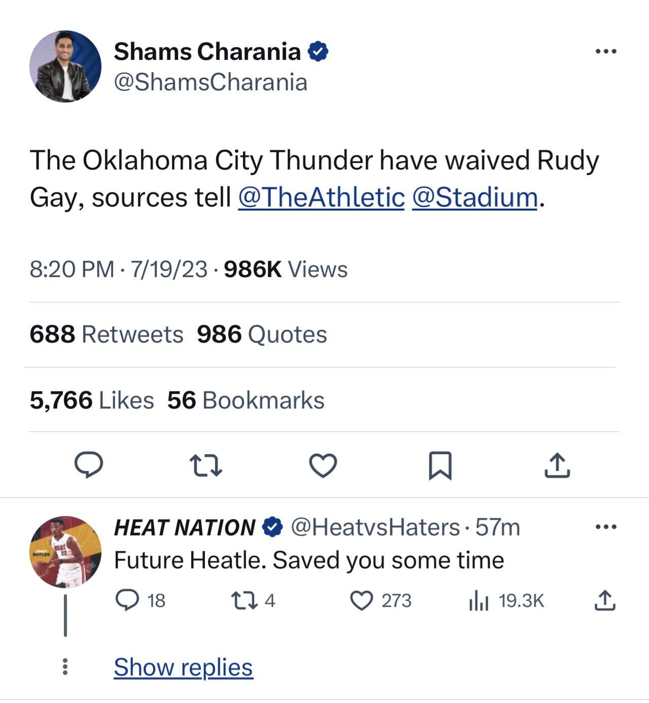Open HEAT NATION's profile avatar
The image size is (649, 703).
click(x=65, y=552)
